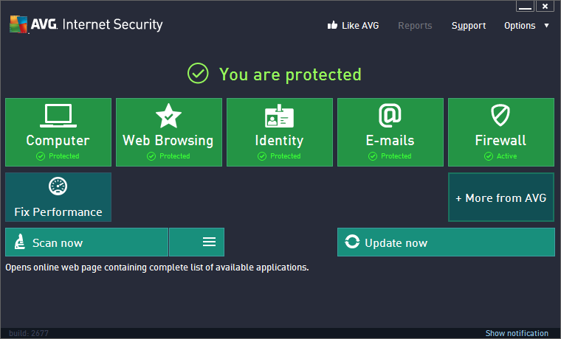
Task: Expand the Options dropdown arrow
Action: click(x=546, y=26)
